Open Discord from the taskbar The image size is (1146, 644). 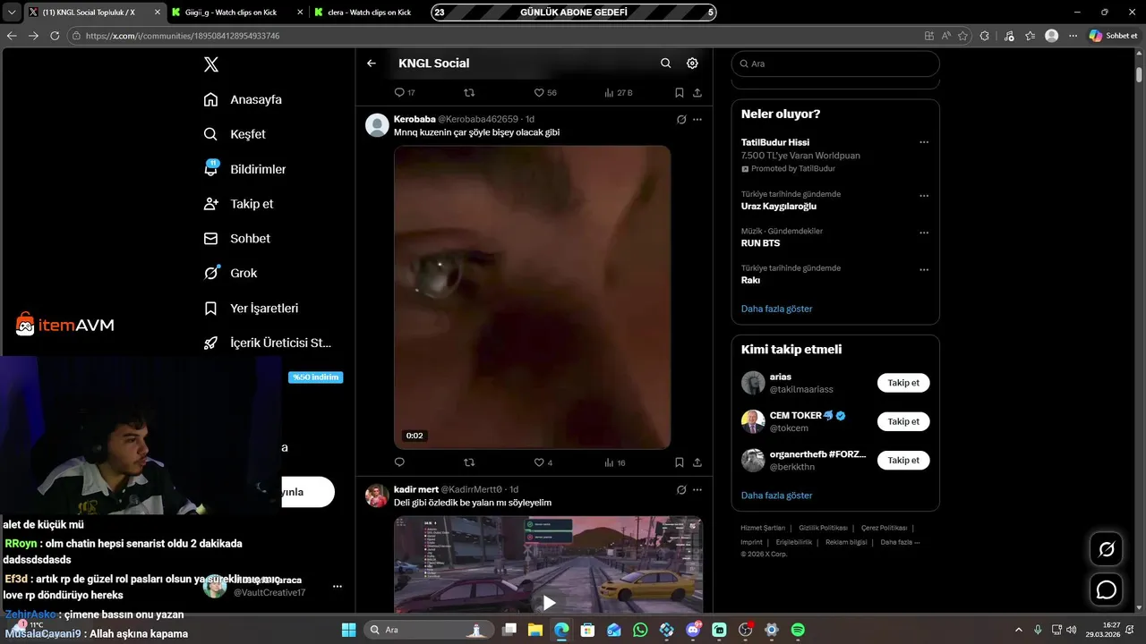[x=693, y=630]
